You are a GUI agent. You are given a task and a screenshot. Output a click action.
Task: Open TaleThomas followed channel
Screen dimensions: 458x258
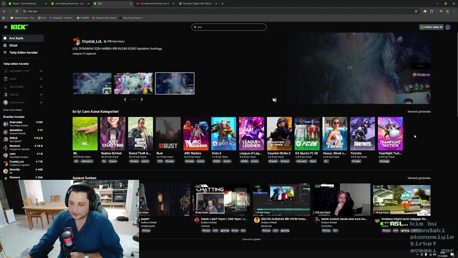point(22,102)
